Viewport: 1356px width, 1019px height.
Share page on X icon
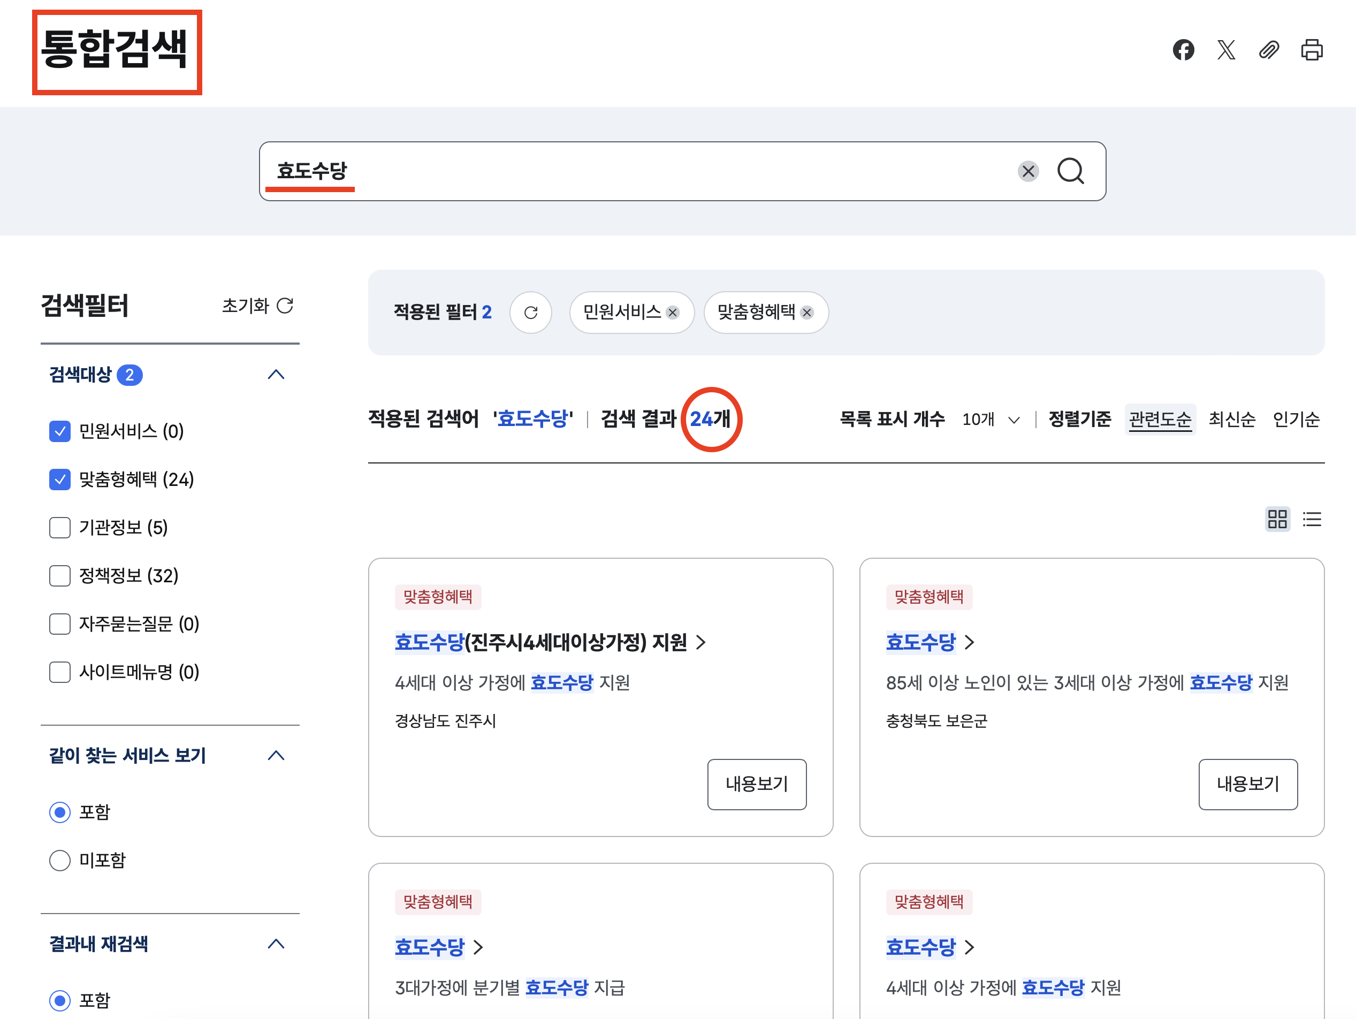tap(1226, 50)
